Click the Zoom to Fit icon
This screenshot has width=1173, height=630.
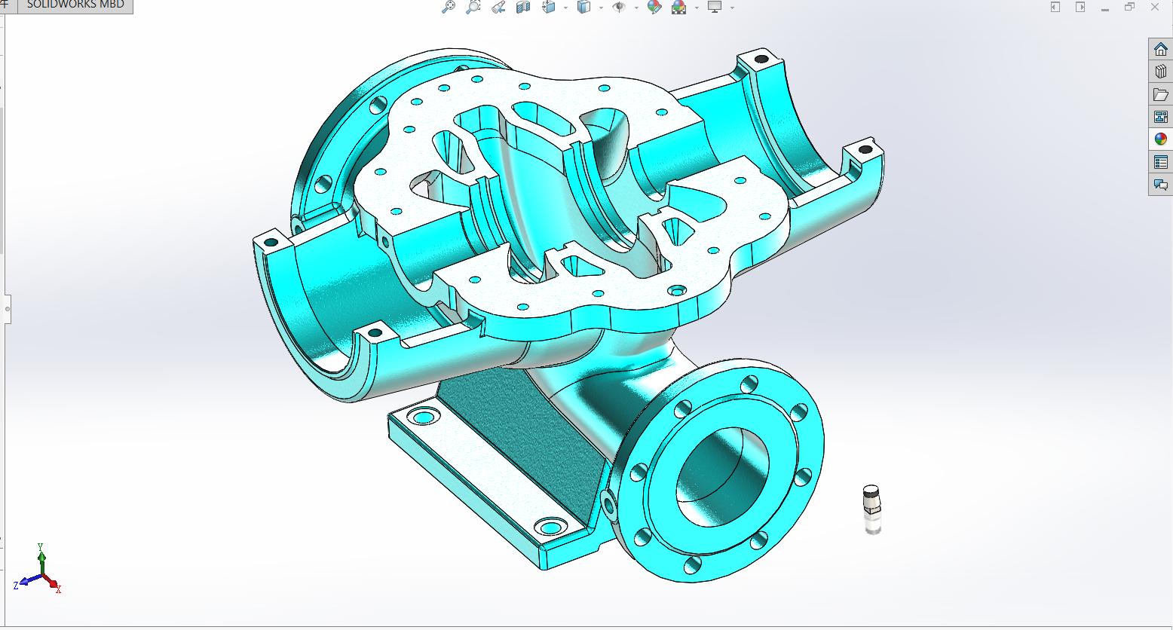click(x=449, y=8)
